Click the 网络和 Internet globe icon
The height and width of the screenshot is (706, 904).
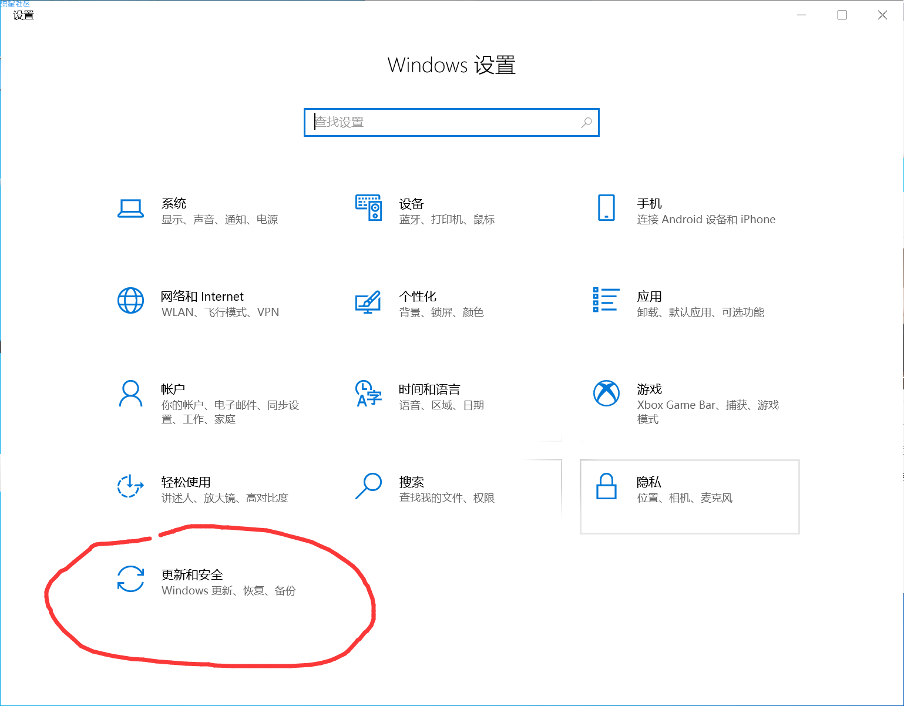pyautogui.click(x=130, y=301)
